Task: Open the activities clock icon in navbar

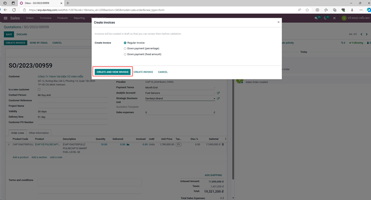Action: [x=325, y=18]
